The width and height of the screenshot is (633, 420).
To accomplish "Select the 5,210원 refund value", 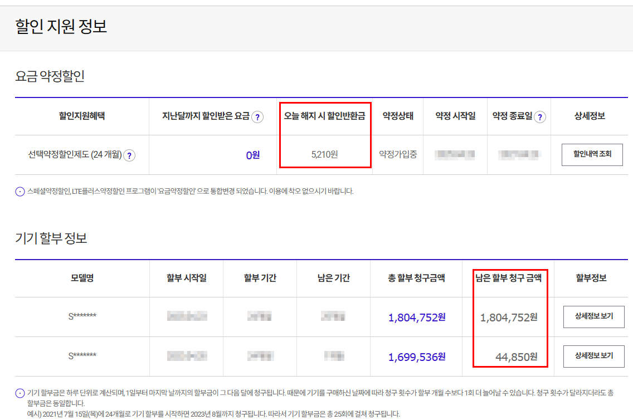I will 324,154.
